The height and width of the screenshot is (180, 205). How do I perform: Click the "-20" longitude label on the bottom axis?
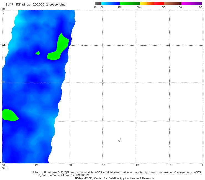tap(69, 165)
